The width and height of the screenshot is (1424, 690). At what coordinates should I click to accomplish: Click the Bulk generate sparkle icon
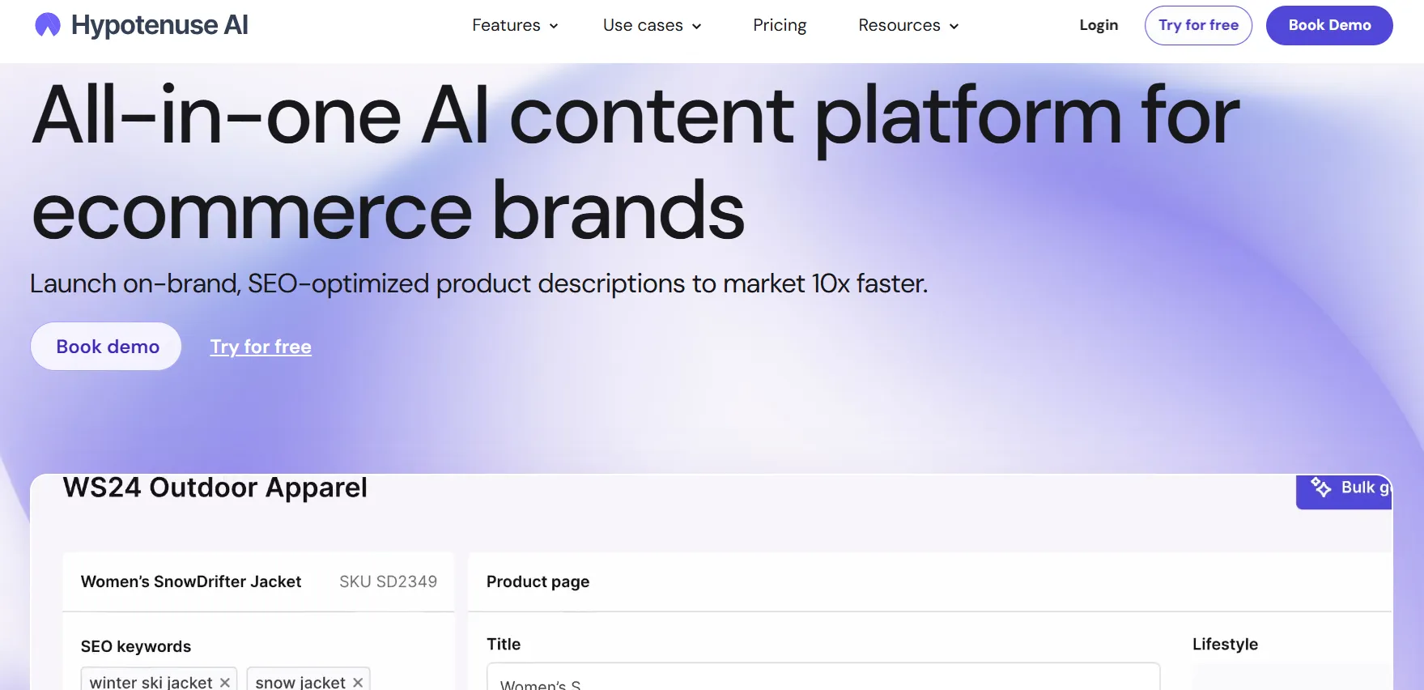pos(1321,488)
